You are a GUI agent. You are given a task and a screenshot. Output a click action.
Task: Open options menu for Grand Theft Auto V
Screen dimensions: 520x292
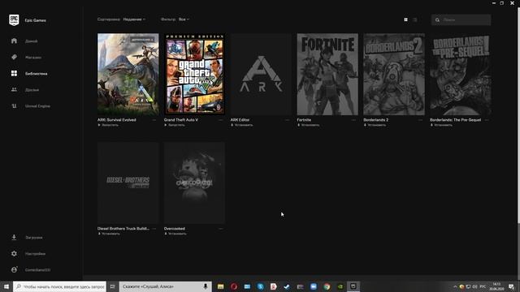220,120
